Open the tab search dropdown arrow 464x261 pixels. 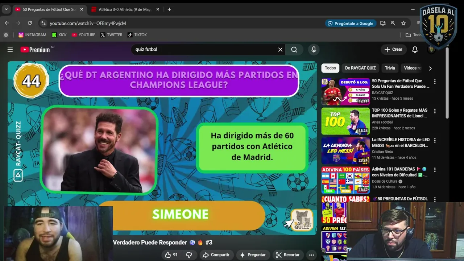point(6,9)
